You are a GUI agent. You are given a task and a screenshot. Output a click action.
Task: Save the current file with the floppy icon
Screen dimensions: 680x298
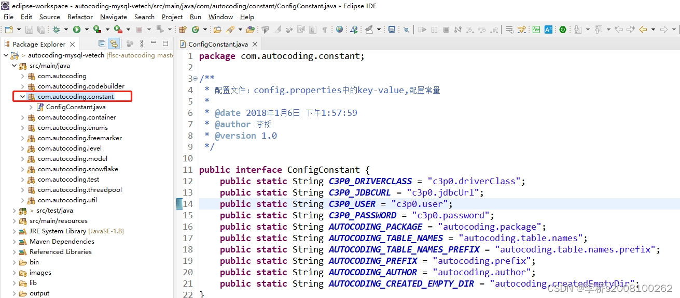click(29, 29)
